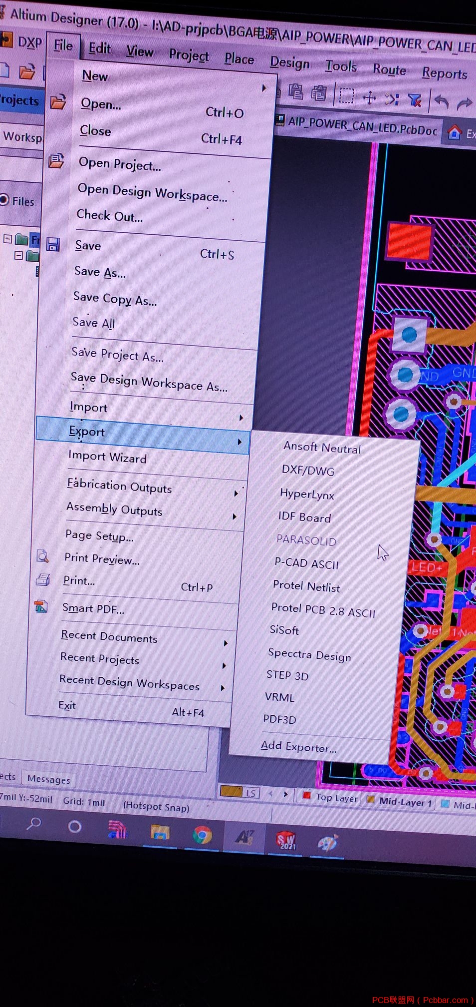Open the Place menu
The image size is (476, 1007).
coord(239,59)
